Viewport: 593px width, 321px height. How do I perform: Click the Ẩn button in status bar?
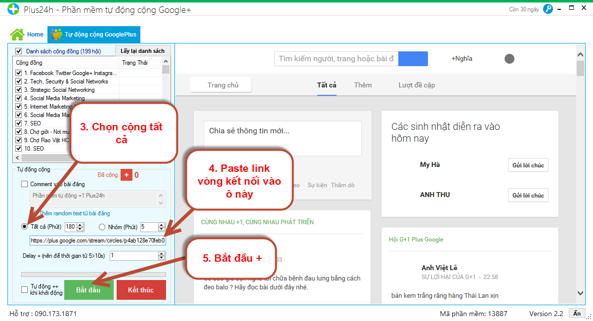click(577, 313)
